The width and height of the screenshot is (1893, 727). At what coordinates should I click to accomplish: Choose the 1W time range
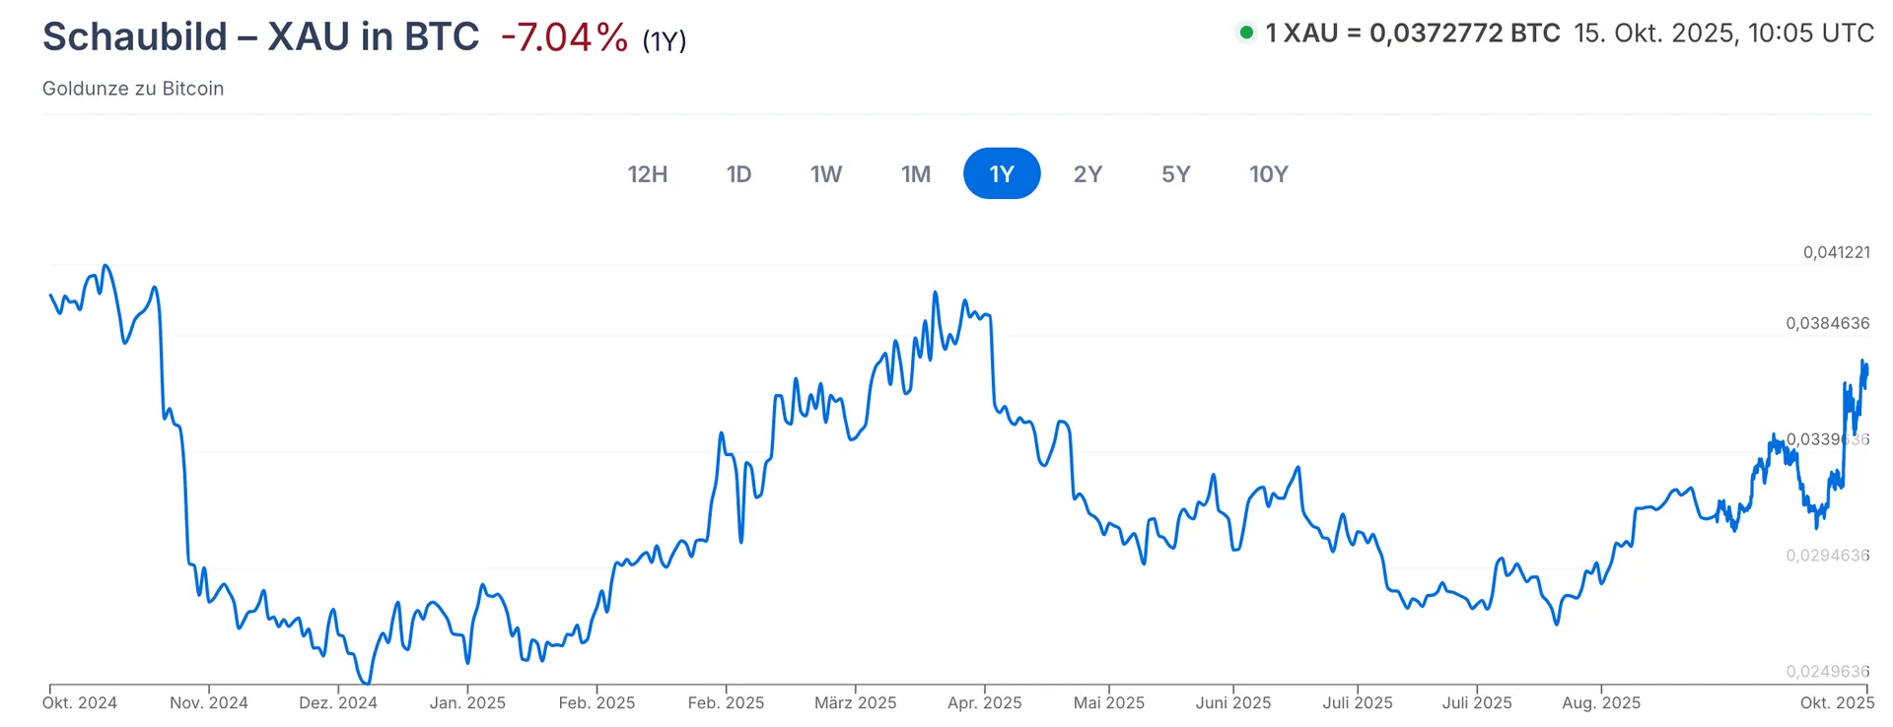[826, 174]
